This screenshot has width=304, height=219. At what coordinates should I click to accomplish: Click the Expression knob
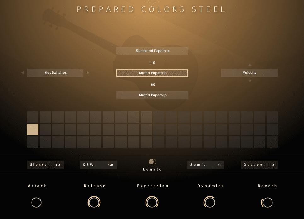click(x=152, y=203)
